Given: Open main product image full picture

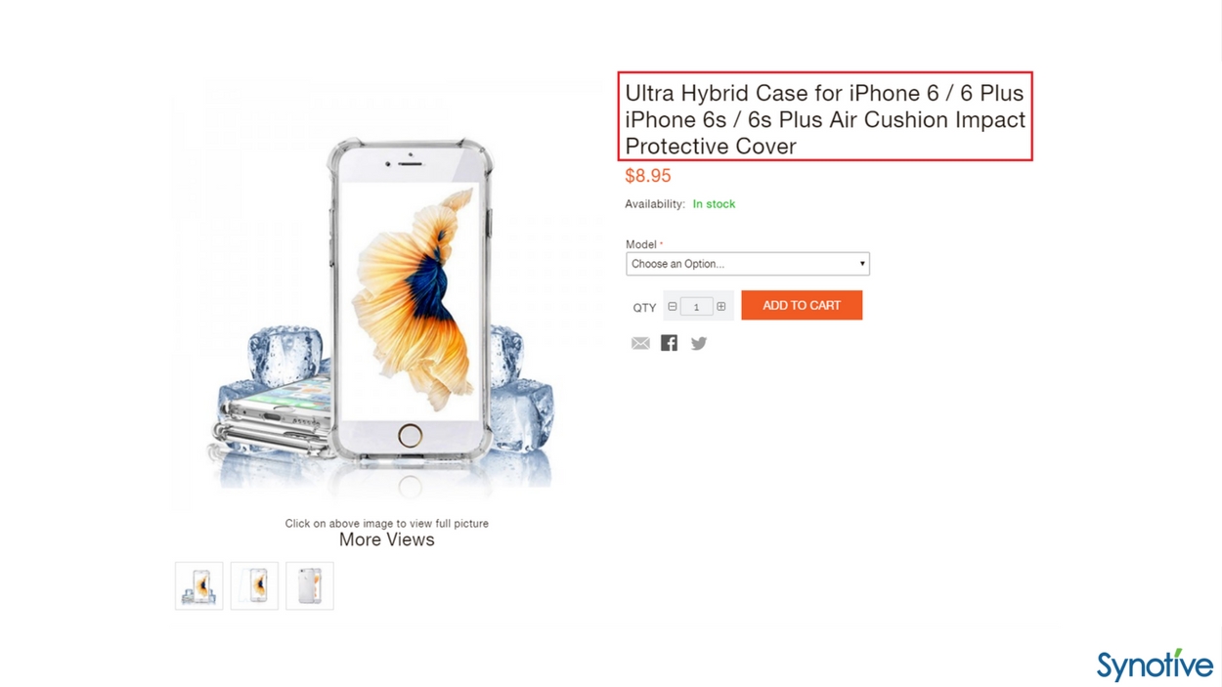Looking at the screenshot, I should [386, 298].
